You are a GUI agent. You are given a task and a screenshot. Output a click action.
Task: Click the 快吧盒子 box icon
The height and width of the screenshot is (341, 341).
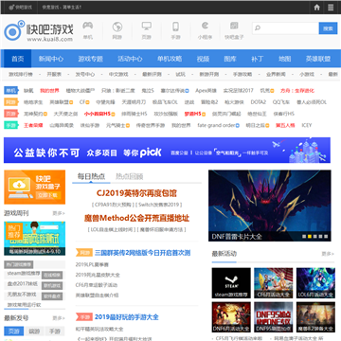[x=234, y=26]
